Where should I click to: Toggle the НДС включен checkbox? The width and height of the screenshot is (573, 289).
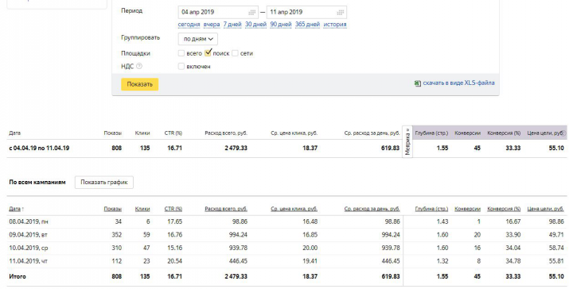click(181, 67)
